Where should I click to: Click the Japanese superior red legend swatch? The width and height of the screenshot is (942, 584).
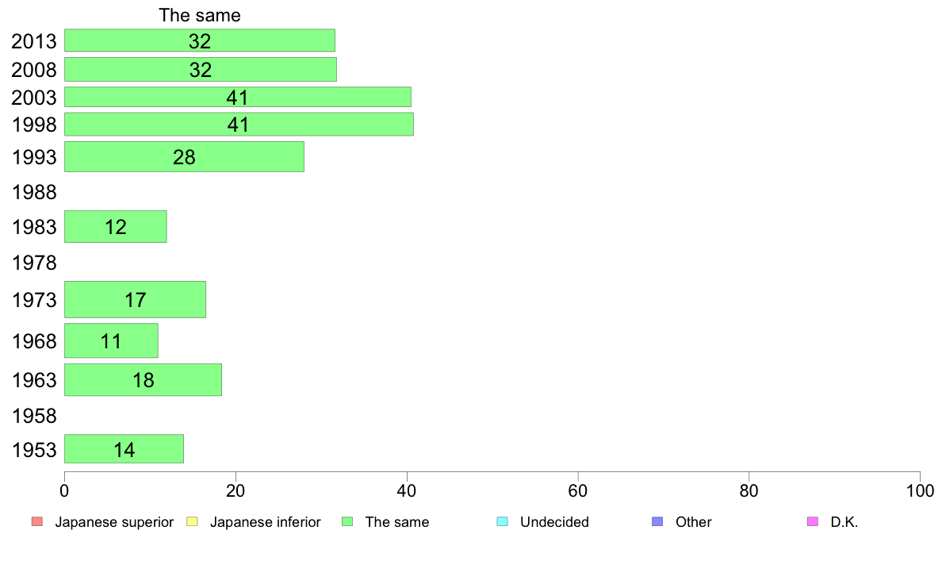point(37,521)
